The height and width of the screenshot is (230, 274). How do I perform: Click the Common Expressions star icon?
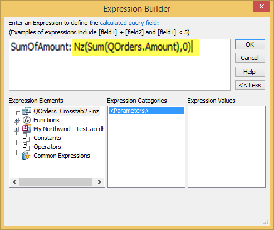click(26, 156)
